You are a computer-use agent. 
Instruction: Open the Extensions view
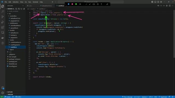(x=2, y=27)
